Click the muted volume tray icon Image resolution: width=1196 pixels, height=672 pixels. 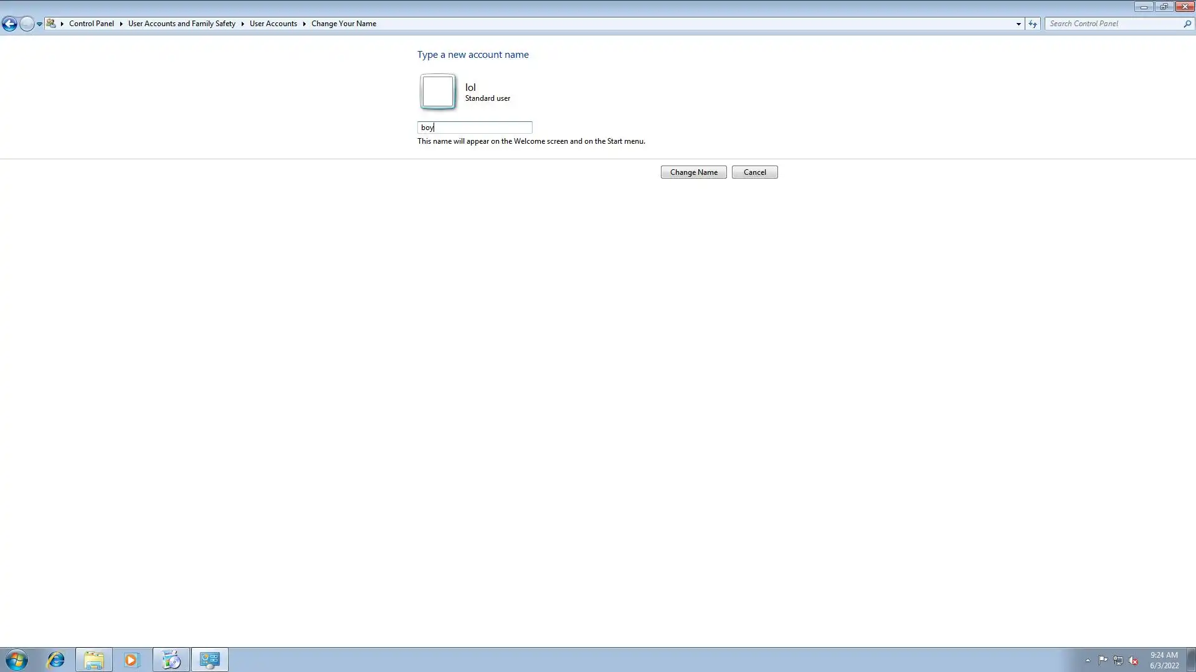(1133, 660)
